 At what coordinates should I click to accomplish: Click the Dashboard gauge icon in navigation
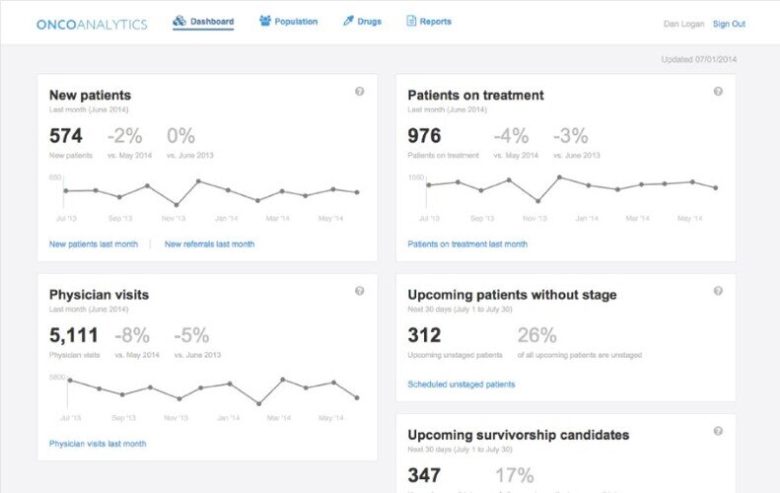pyautogui.click(x=178, y=21)
